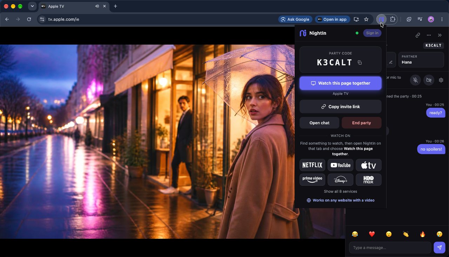Bookmark this page with the star icon
This screenshot has height=257, width=449.
[x=366, y=19]
